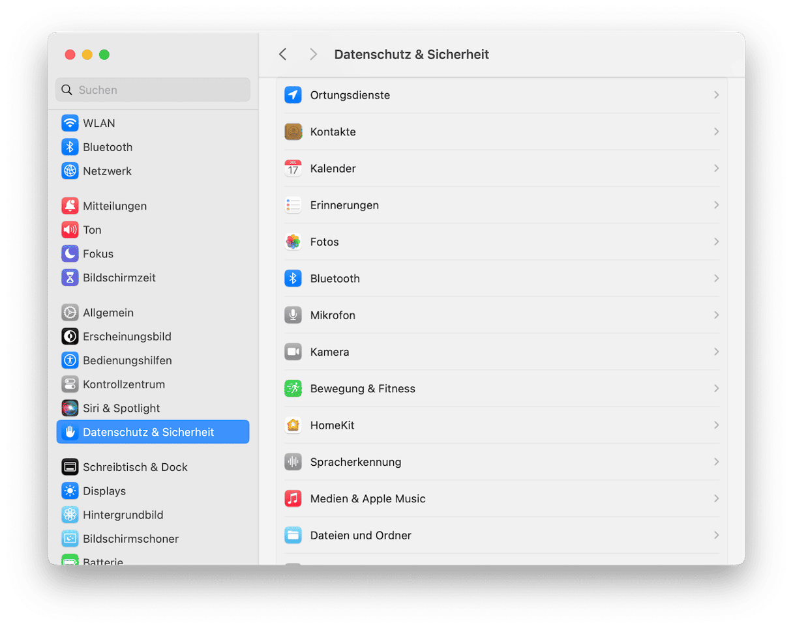The width and height of the screenshot is (793, 628).
Task: Click the Medien & Apple Music chevron
Action: click(x=716, y=498)
